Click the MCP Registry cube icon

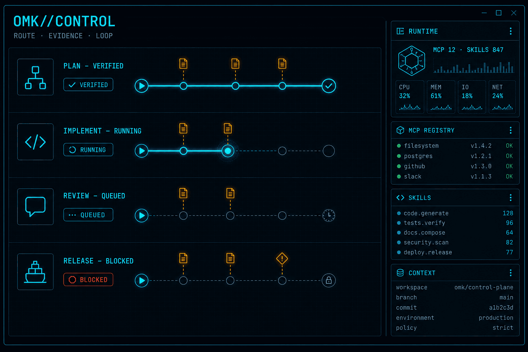pyautogui.click(x=400, y=130)
